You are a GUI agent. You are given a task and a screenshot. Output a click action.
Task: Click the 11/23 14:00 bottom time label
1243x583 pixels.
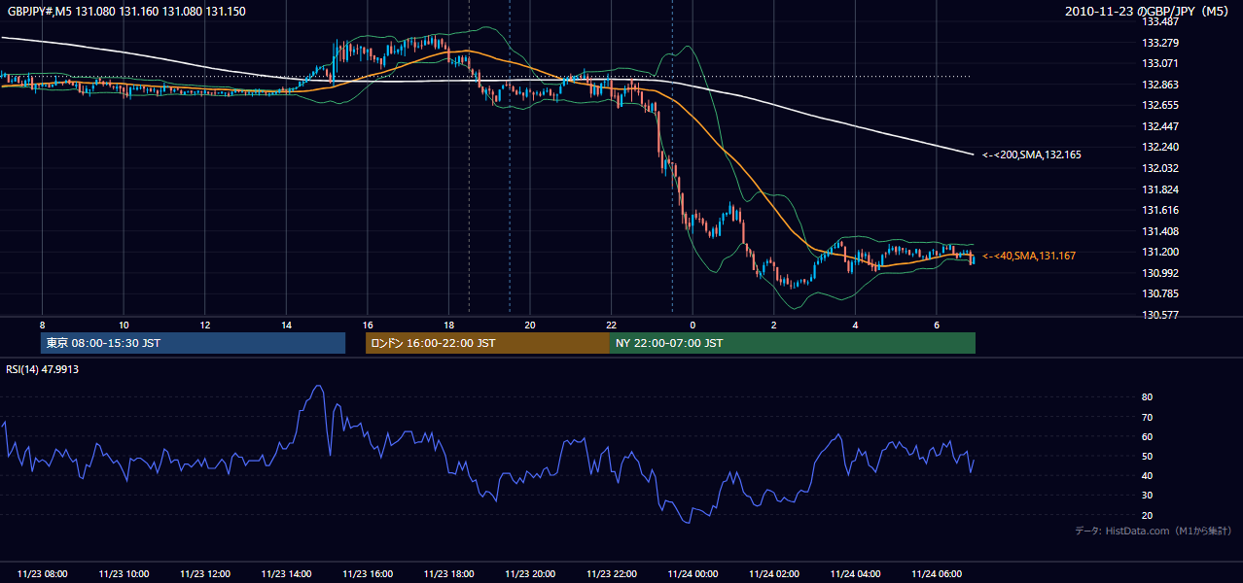tap(286, 573)
